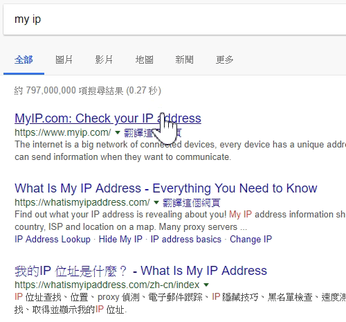This screenshot has width=346, height=322.
Task: Open 我的IP 位址是什麼？ - What Is My IP Address result
Action: 140,271
